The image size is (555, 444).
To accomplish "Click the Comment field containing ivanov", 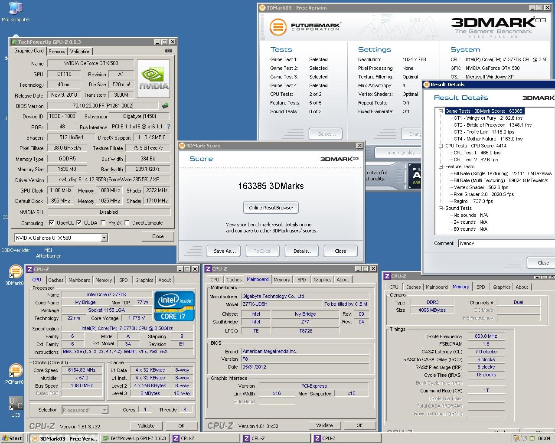I will click(506, 243).
